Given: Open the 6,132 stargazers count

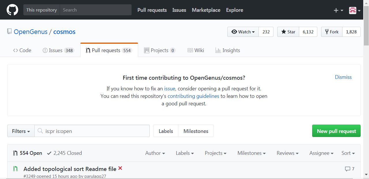Looking at the screenshot, I should tap(308, 32).
